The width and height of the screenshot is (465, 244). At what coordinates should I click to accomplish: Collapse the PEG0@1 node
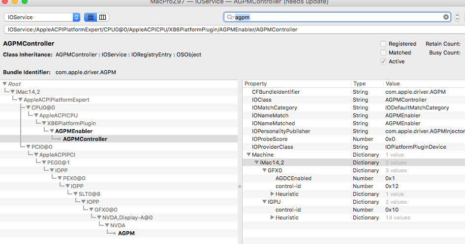[x=44, y=163]
